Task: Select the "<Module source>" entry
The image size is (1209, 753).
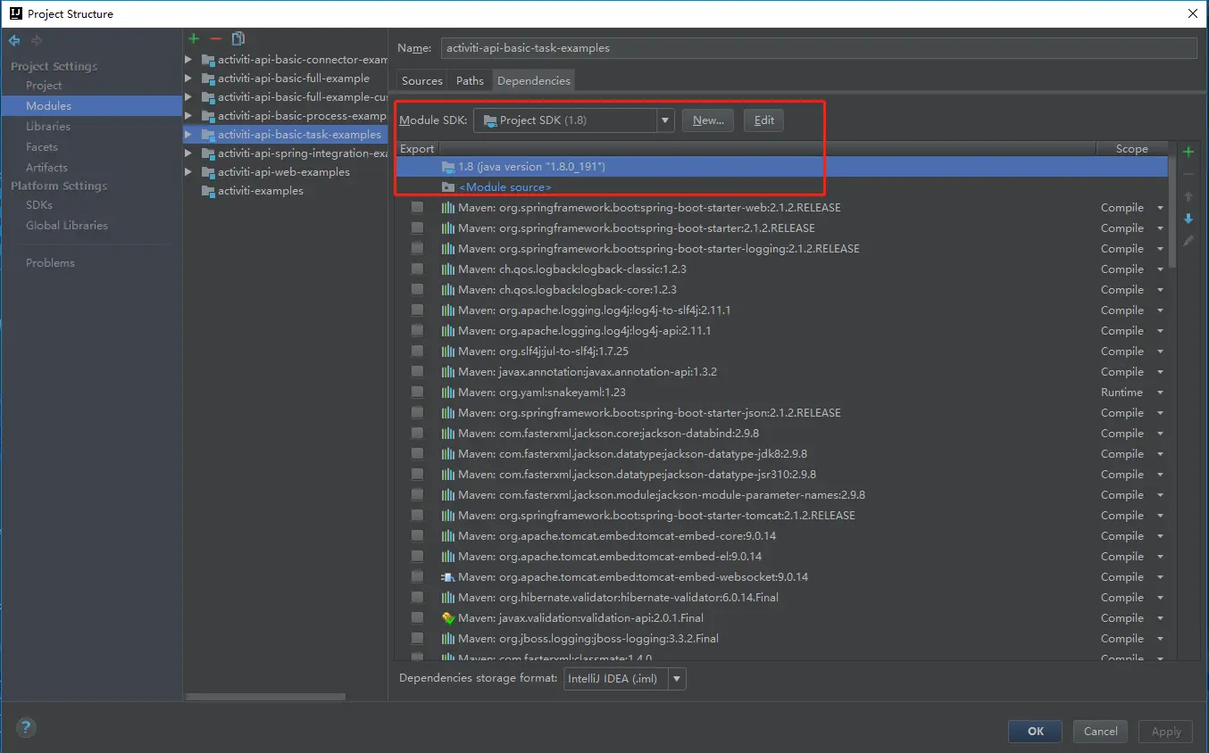Action: 504,187
